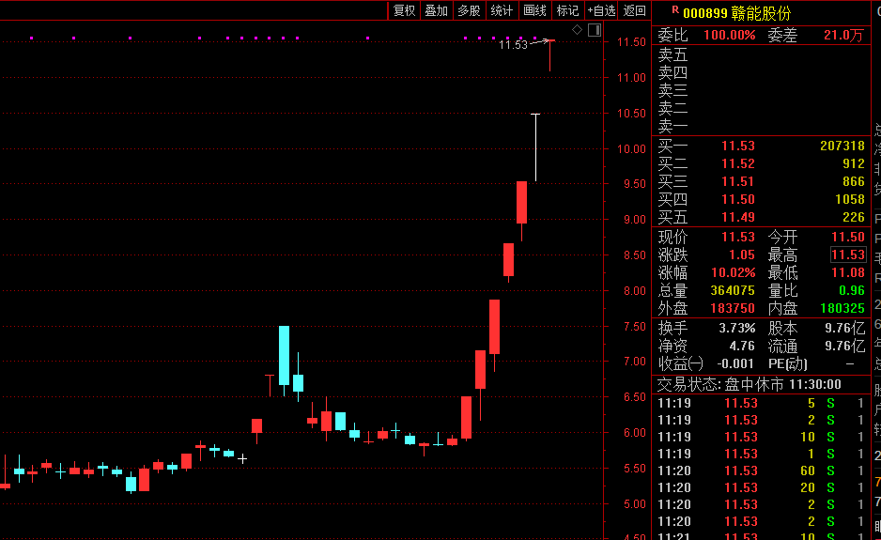Click the red R marker beside stock code
The width and height of the screenshot is (881, 540).
pyautogui.click(x=674, y=10)
